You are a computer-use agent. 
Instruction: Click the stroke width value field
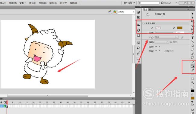click(x=180, y=32)
